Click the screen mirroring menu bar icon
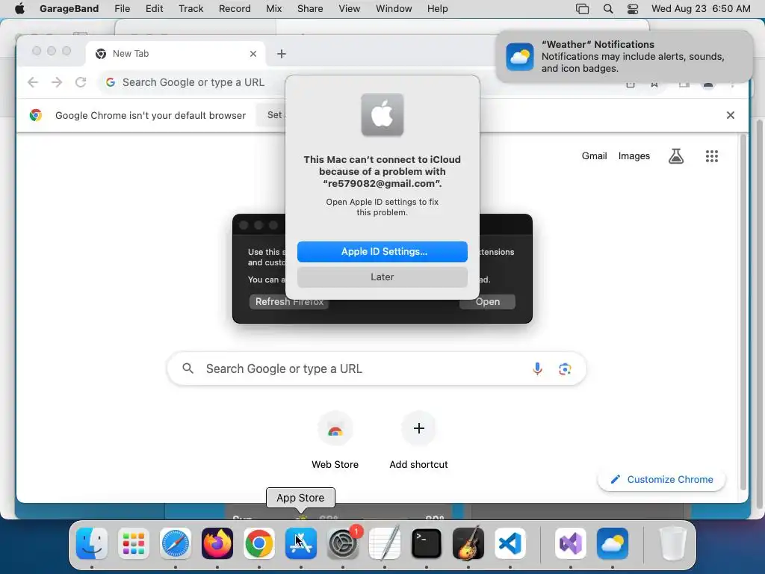This screenshot has height=574, width=765. [582, 9]
